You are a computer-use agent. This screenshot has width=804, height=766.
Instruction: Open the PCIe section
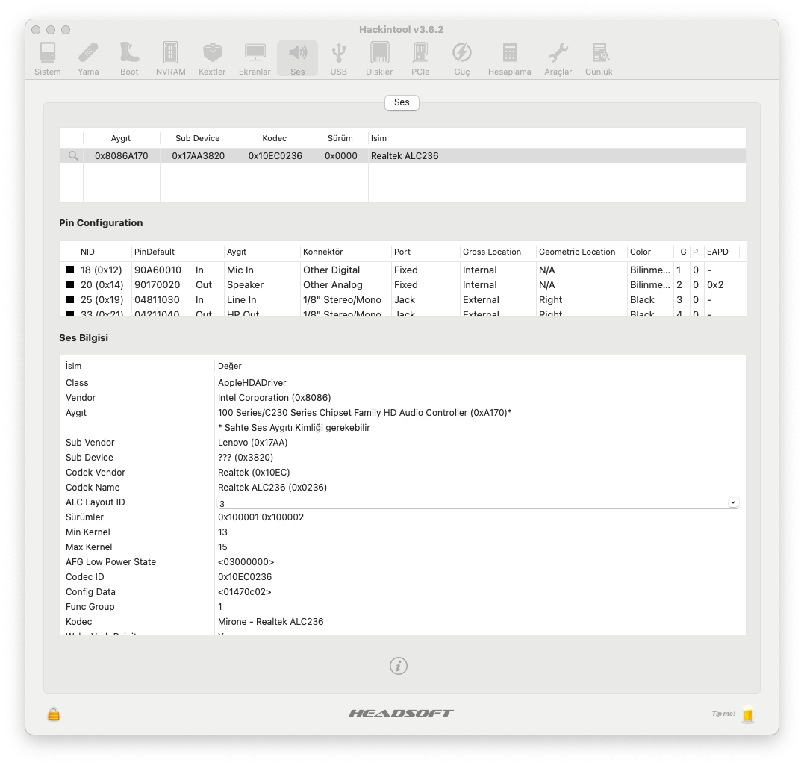click(x=420, y=58)
